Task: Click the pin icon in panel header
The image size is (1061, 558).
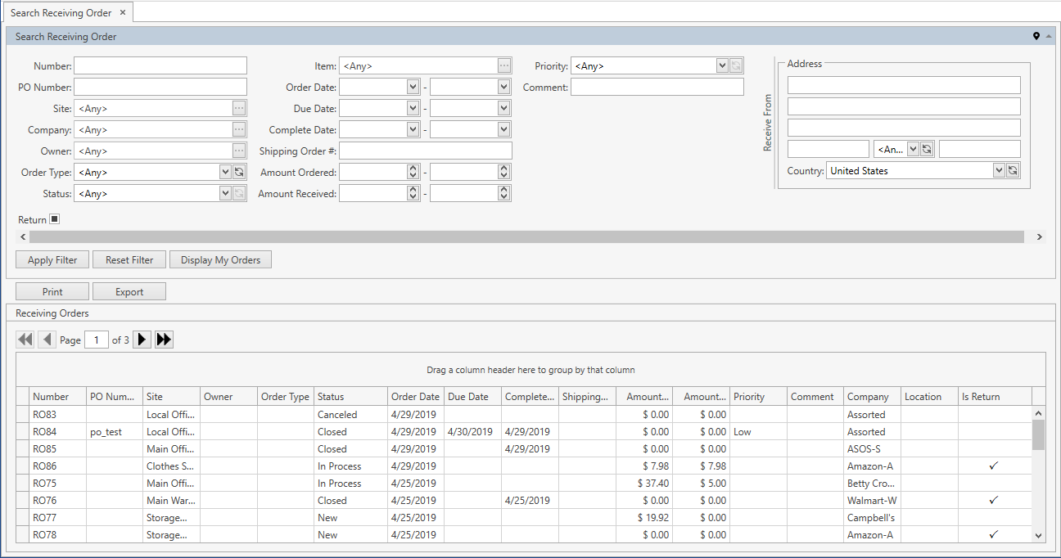Action: (1036, 37)
